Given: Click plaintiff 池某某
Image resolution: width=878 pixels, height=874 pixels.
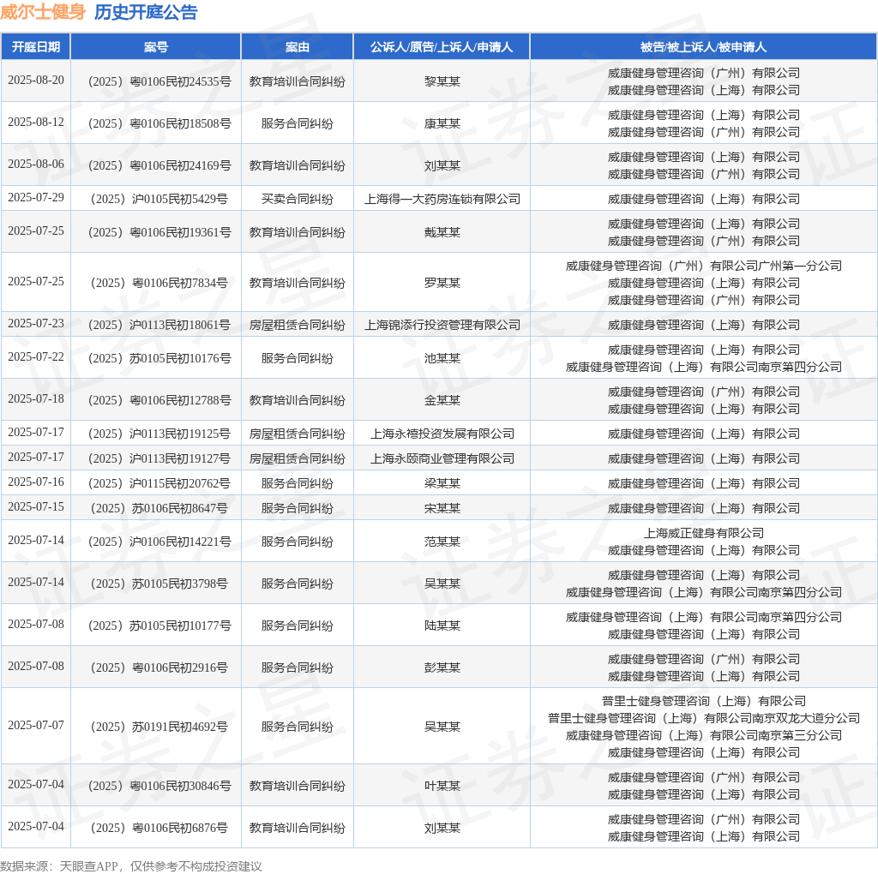Looking at the screenshot, I should (442, 359).
